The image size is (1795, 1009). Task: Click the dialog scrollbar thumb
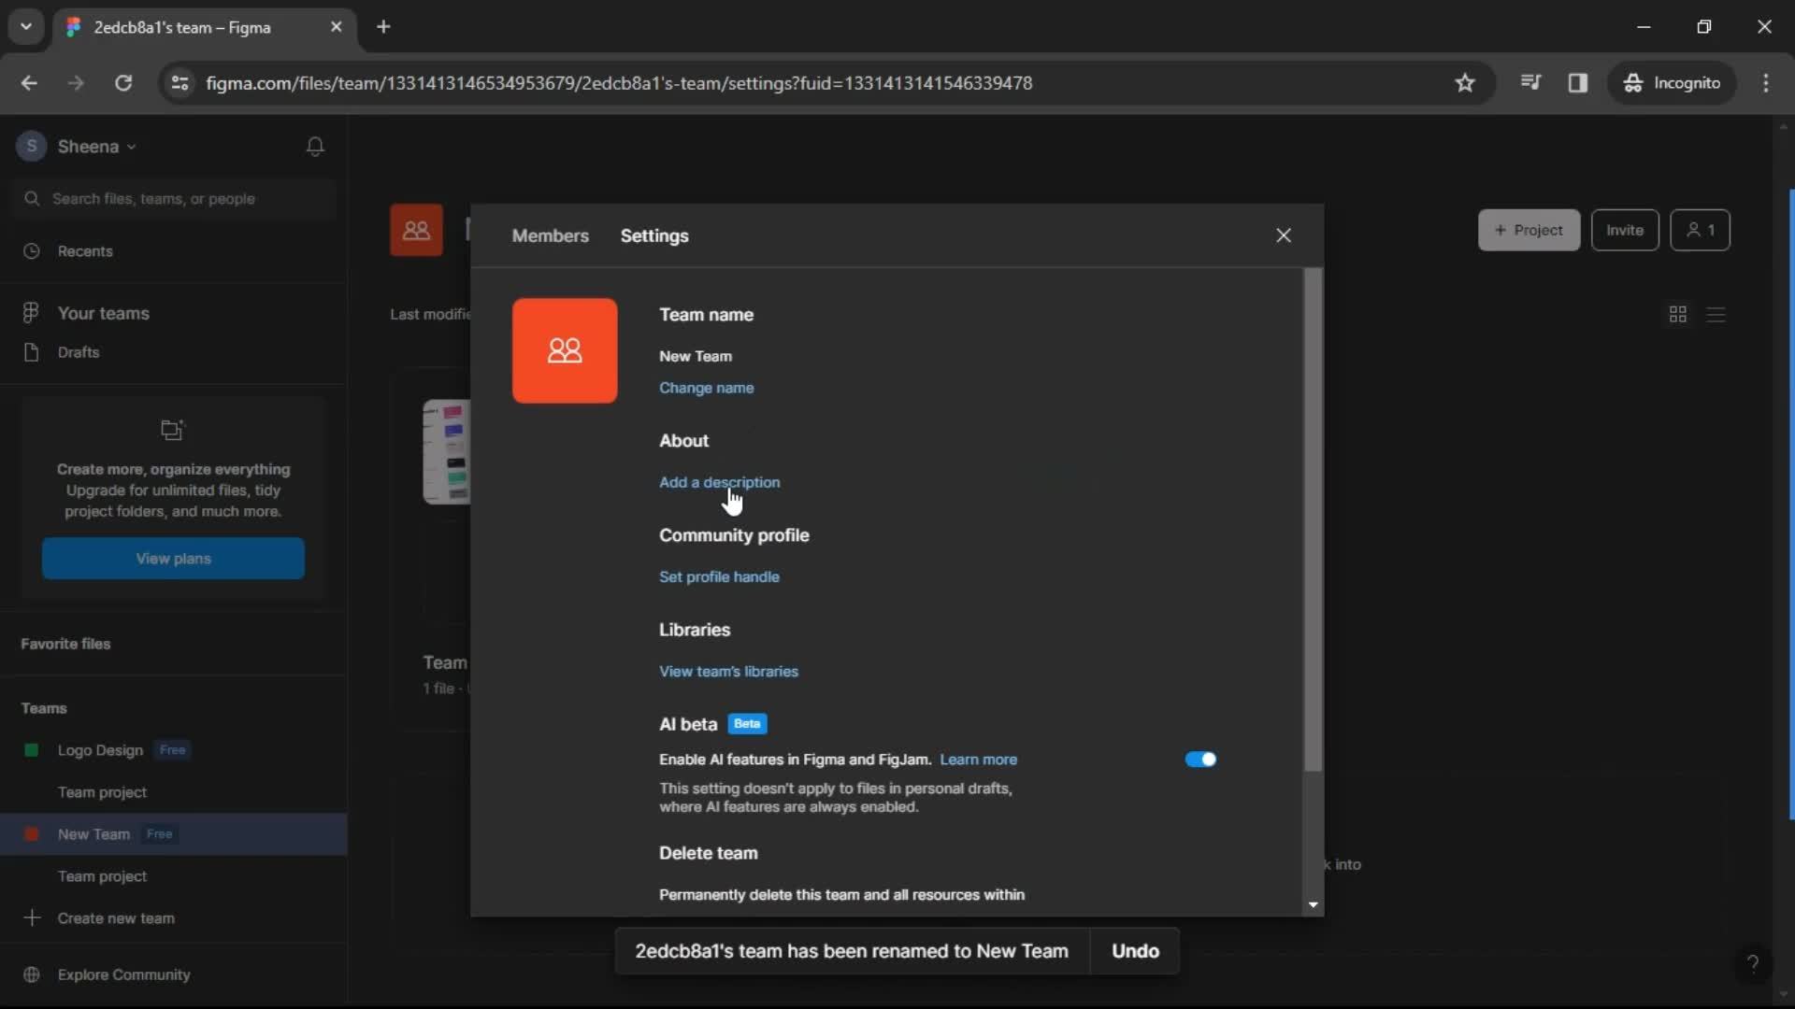click(1314, 519)
